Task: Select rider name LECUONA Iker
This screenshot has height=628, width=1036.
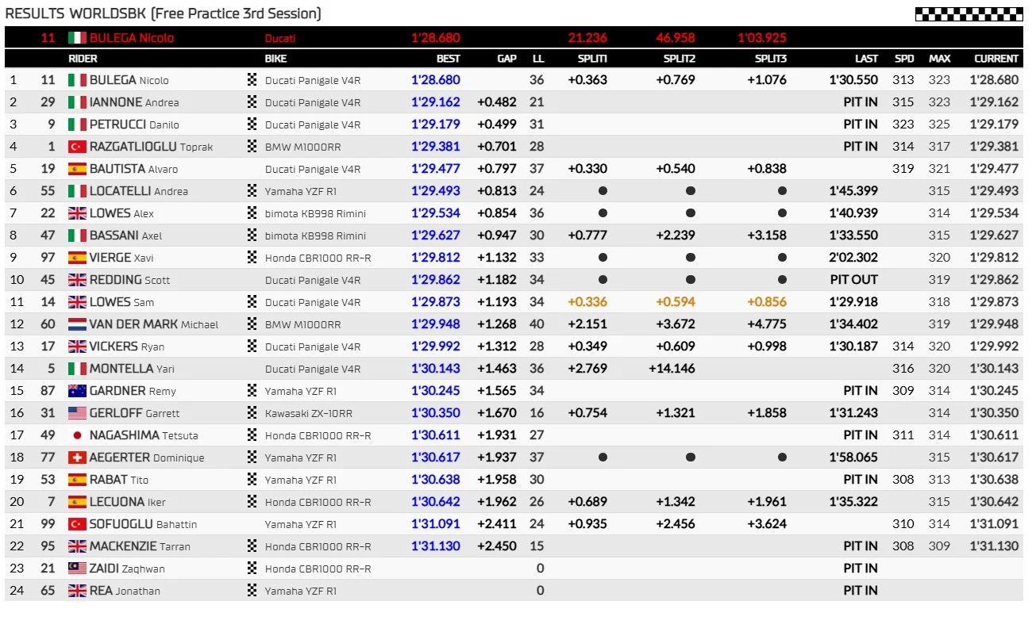Action: [127, 502]
